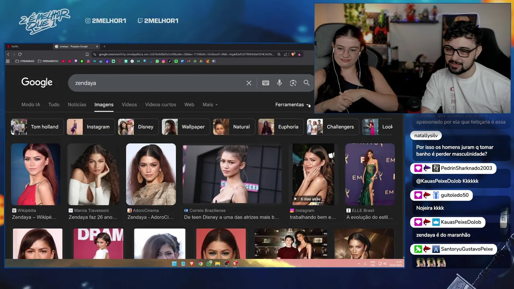
Task: Open the Marcia Travessoni image result
Action: [93, 174]
